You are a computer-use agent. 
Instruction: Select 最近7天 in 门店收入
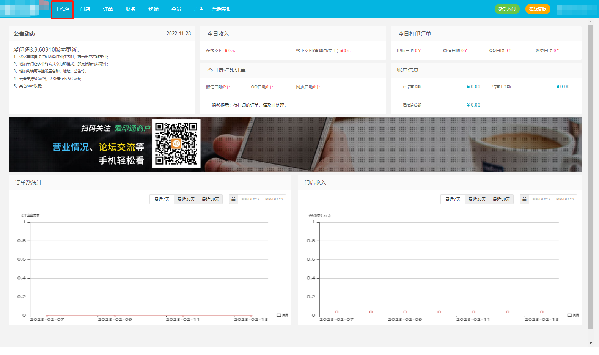[453, 199]
